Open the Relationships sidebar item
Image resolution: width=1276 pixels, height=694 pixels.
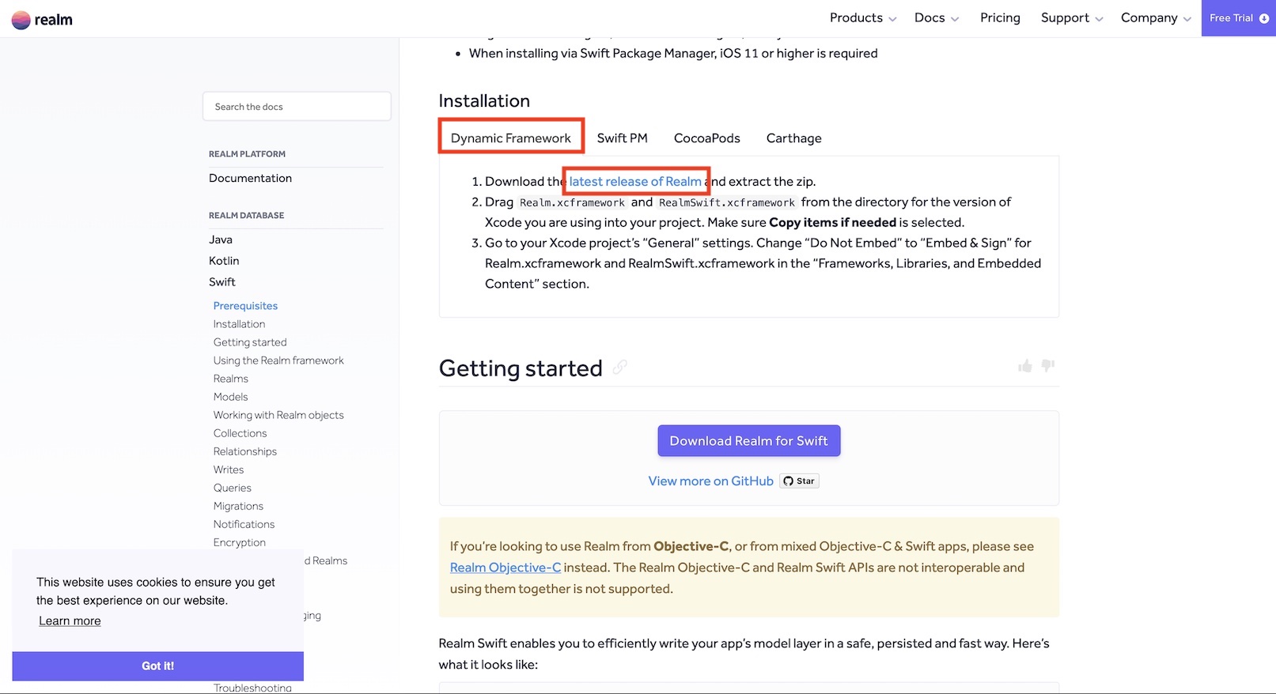click(x=245, y=451)
